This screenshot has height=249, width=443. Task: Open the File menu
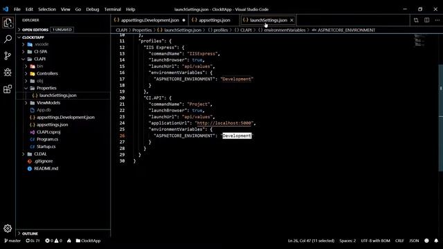17,9
